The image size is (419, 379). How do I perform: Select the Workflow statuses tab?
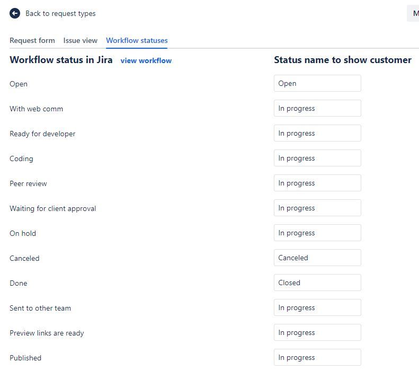click(x=137, y=40)
